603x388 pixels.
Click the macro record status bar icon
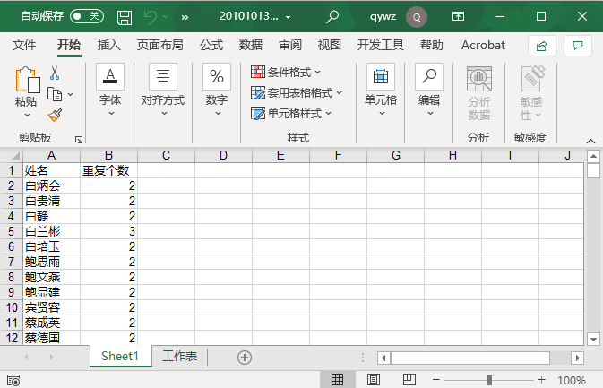(x=13, y=380)
